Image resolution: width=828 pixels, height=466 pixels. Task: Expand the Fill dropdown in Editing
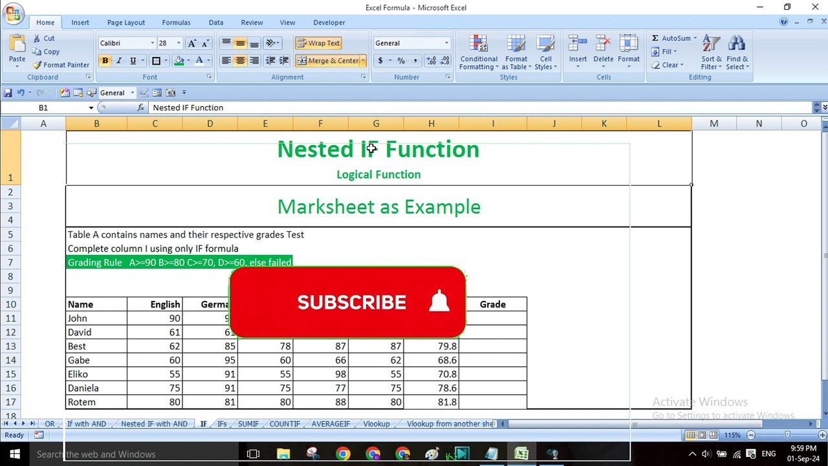coord(675,52)
